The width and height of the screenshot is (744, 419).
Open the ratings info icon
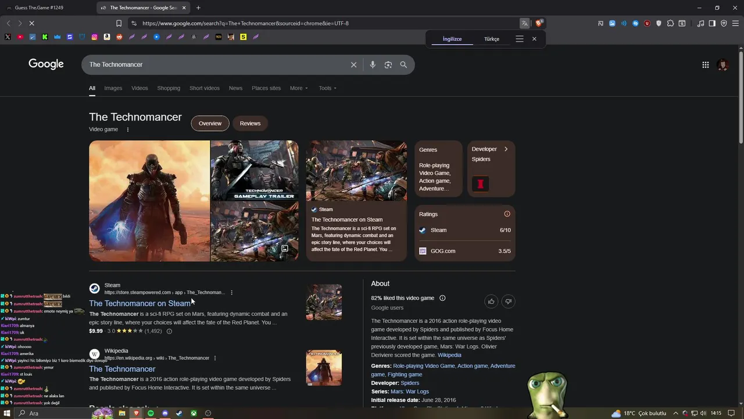[507, 214]
